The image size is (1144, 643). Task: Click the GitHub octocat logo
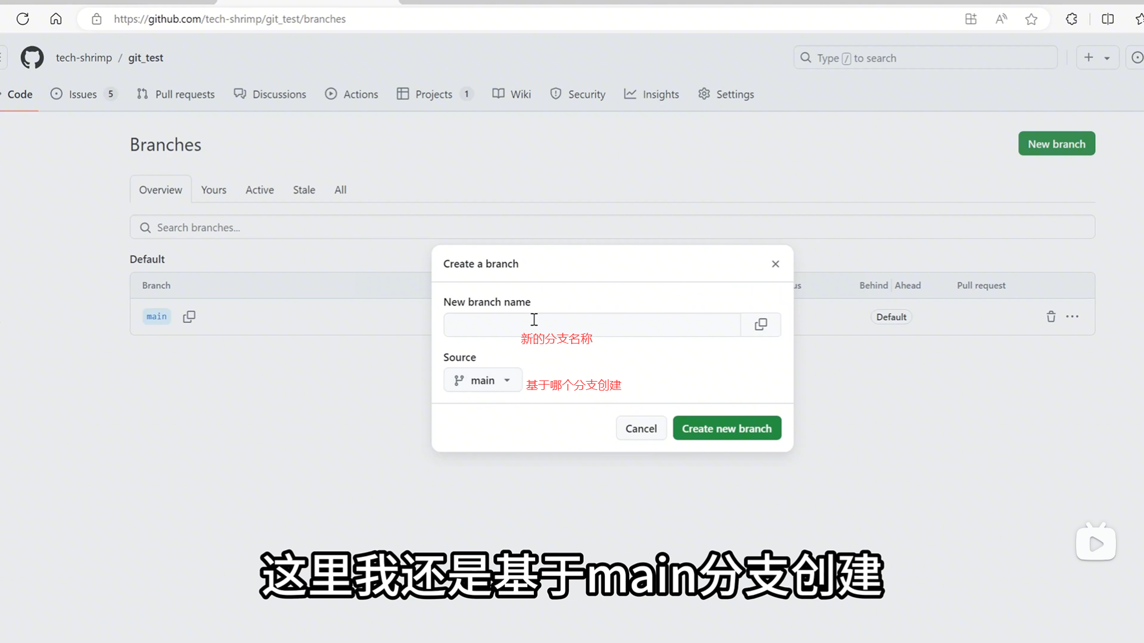(x=32, y=58)
